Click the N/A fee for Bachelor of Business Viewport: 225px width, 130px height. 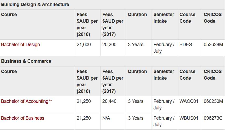coord(106,118)
